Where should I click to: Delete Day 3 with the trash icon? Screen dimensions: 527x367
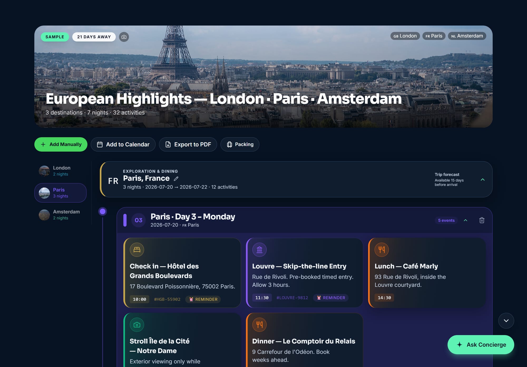coord(482,220)
